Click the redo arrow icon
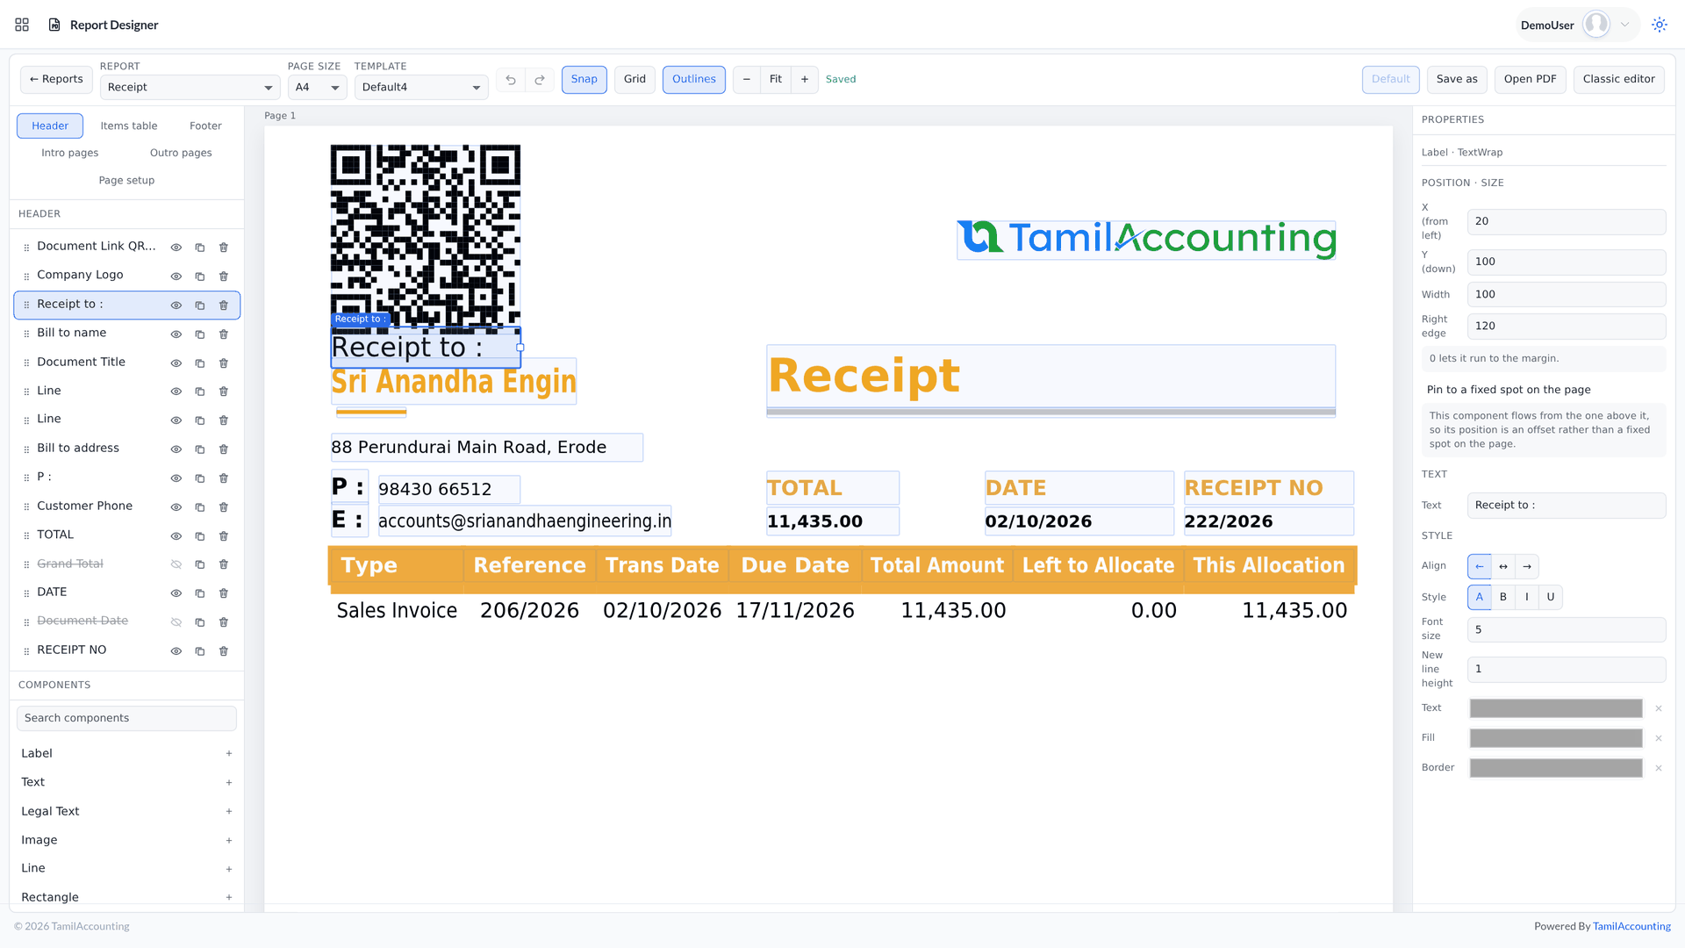Screen dimensions: 1685x948 540,80
